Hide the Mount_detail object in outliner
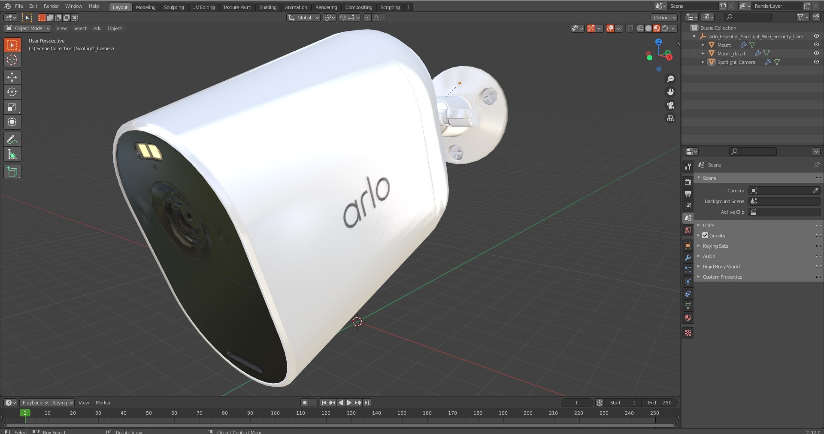 point(816,53)
